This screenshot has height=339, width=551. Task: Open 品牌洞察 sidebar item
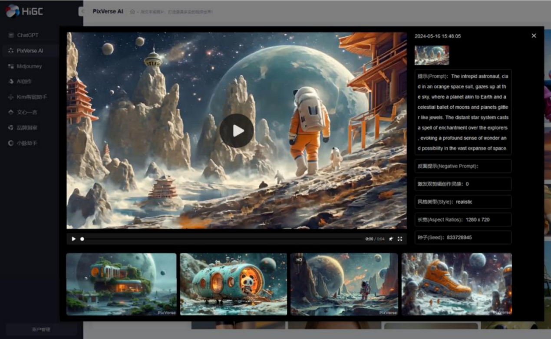(x=27, y=128)
